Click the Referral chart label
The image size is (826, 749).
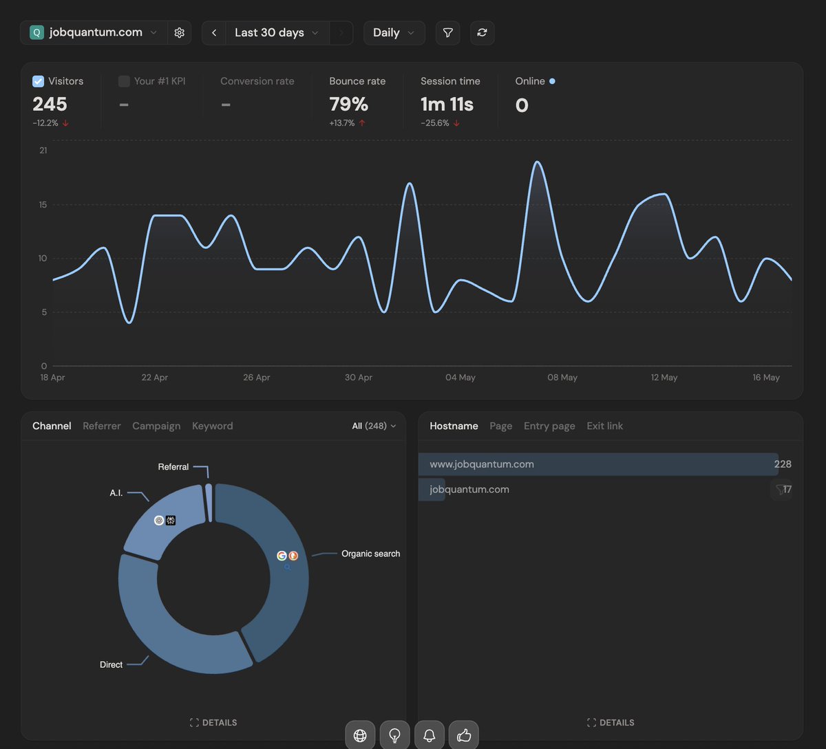[x=173, y=467]
